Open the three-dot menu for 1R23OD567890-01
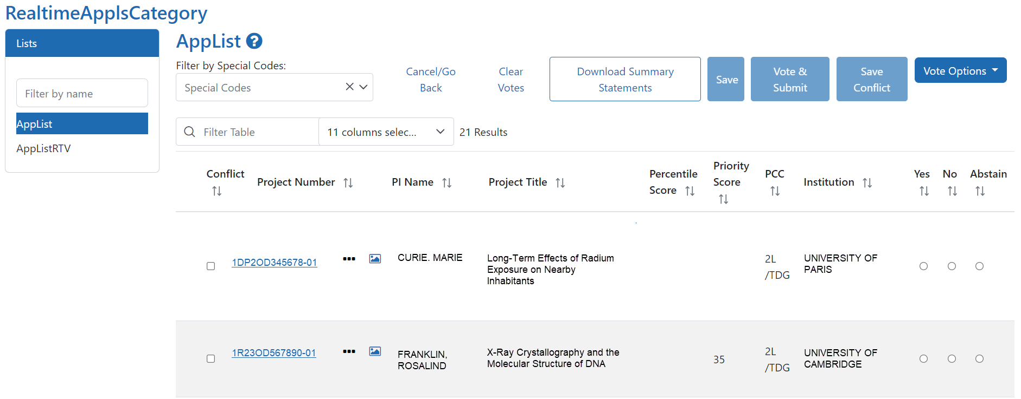The width and height of the screenshot is (1021, 399). pyautogui.click(x=349, y=351)
